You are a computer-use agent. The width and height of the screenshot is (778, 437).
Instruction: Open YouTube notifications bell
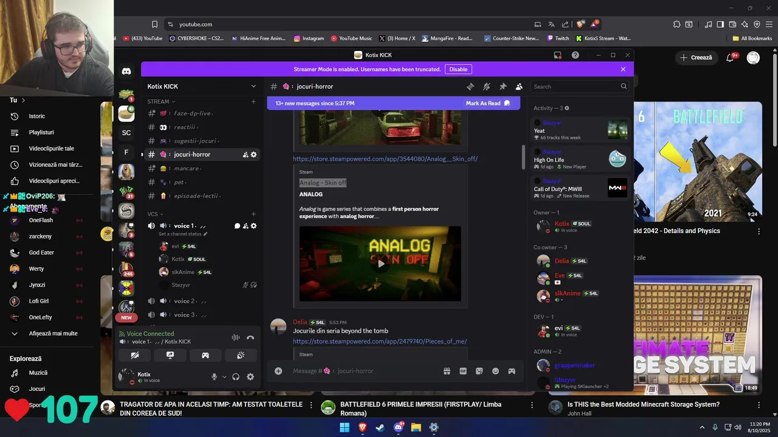coord(731,58)
